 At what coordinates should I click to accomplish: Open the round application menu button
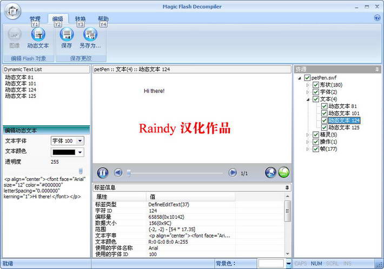pyautogui.click(x=13, y=11)
